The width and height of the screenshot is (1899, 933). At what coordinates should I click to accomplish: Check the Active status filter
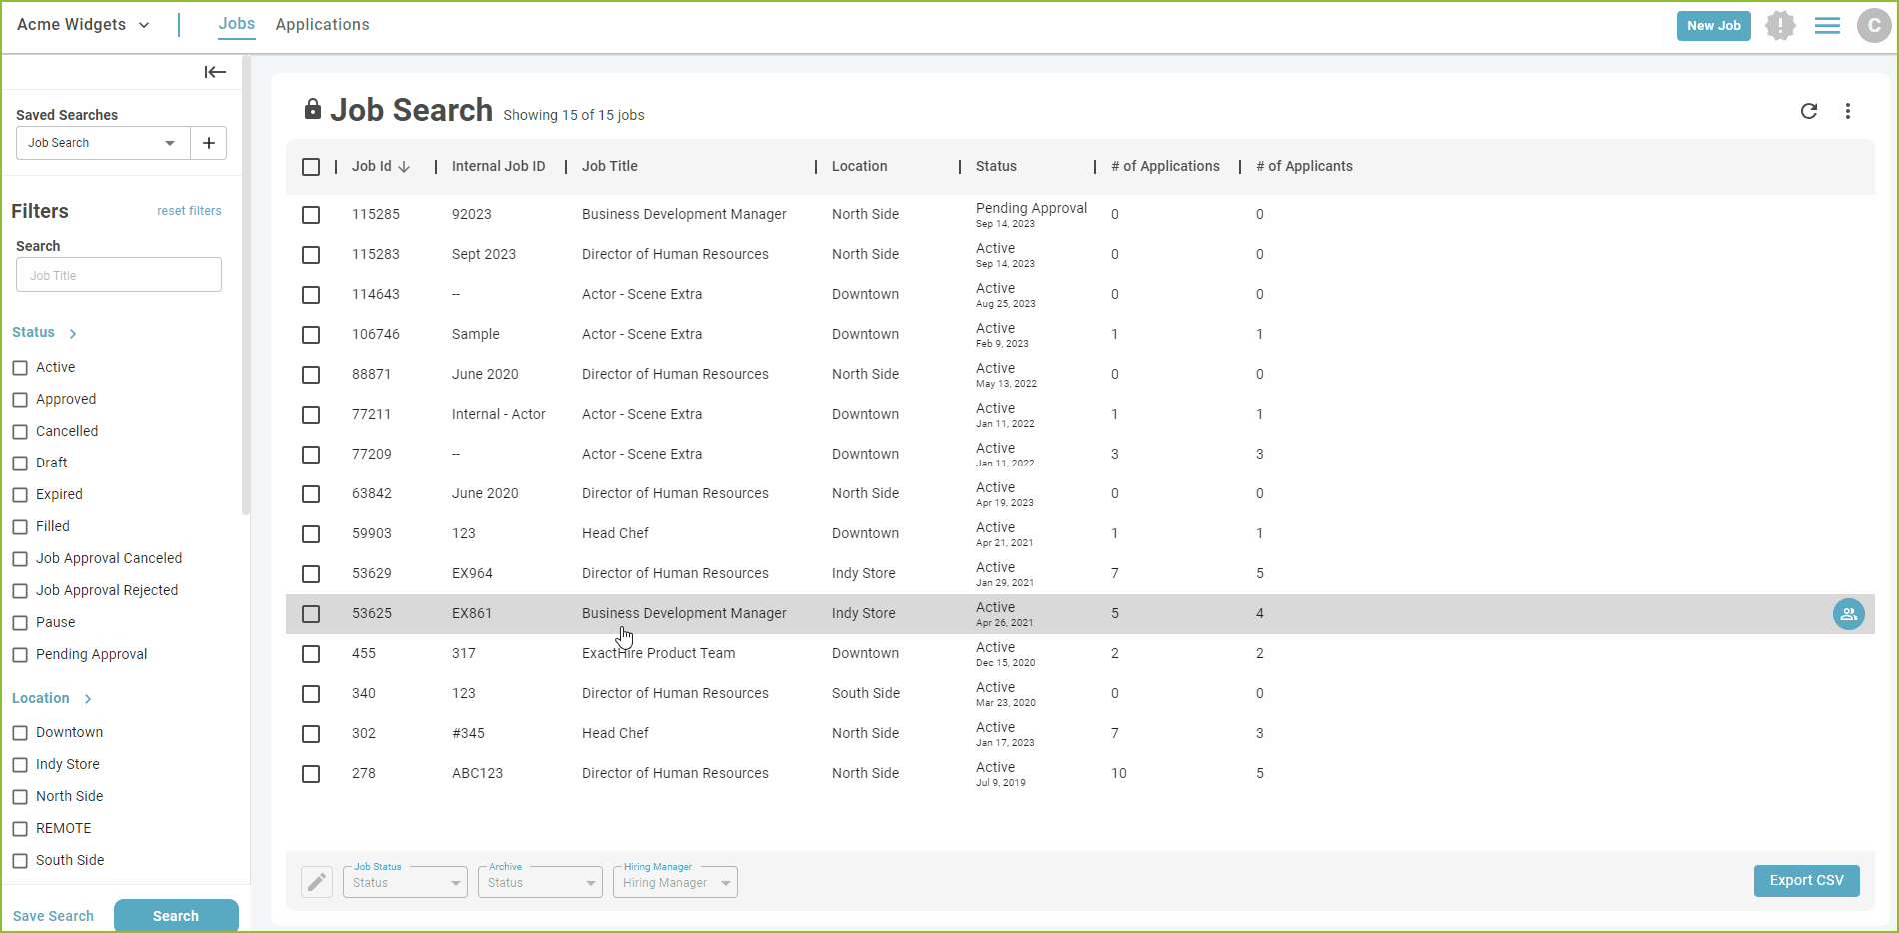pyautogui.click(x=20, y=367)
